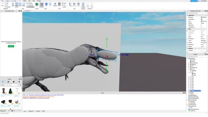Toggle the Collisions option
The width and height of the screenshot is (208, 117).
[x=30, y=3]
